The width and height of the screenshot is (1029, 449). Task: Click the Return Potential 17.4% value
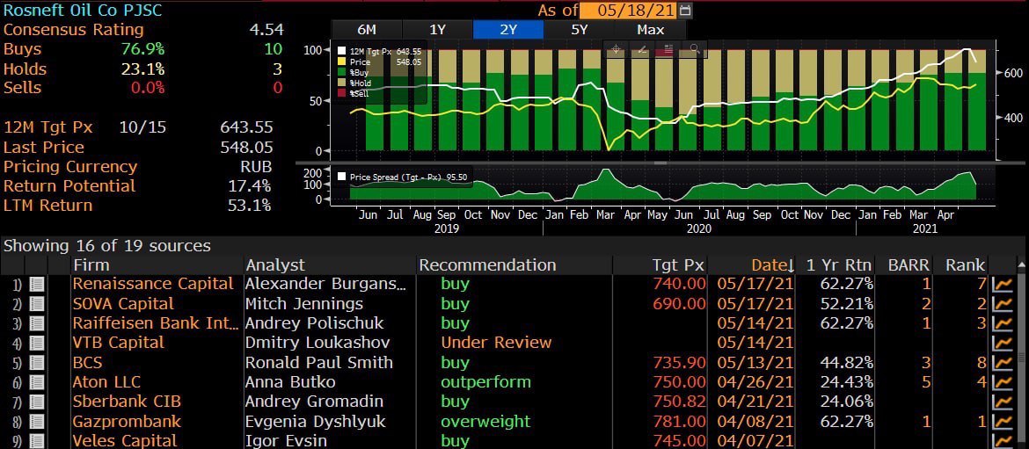tap(250, 186)
